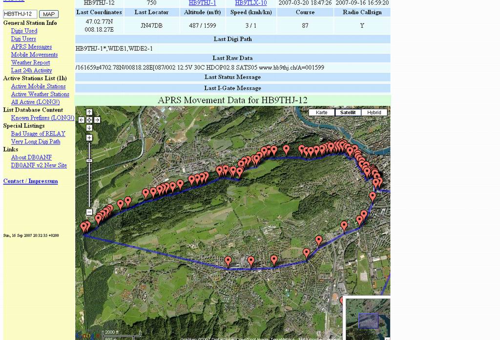Pan the map left with the arrow
500x340 pixels.
(82, 120)
